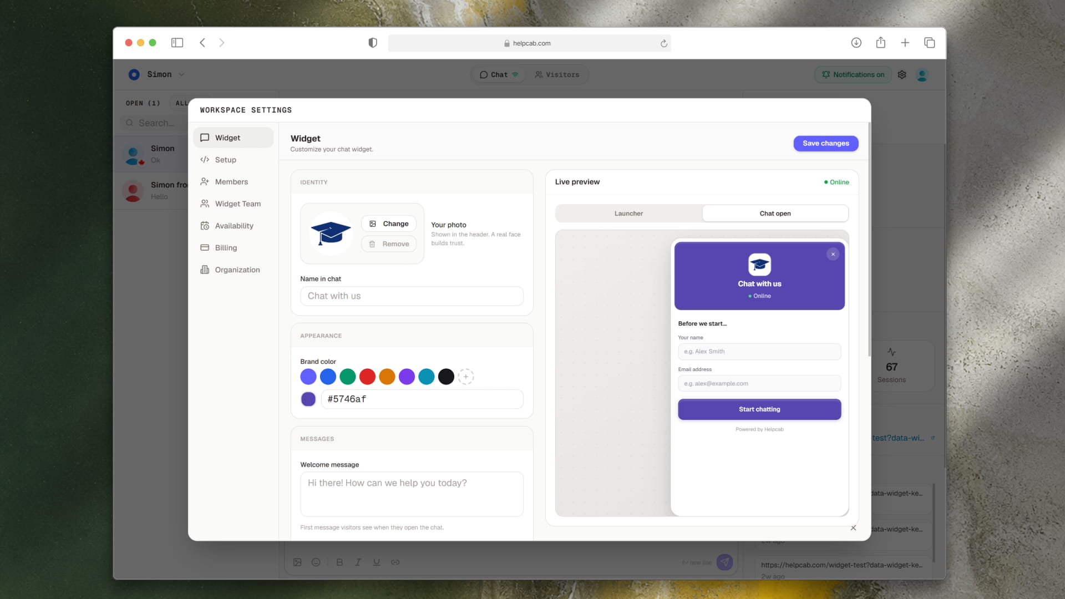Open user profile avatar in header
This screenshot has width=1065, height=599.
pyautogui.click(x=922, y=74)
